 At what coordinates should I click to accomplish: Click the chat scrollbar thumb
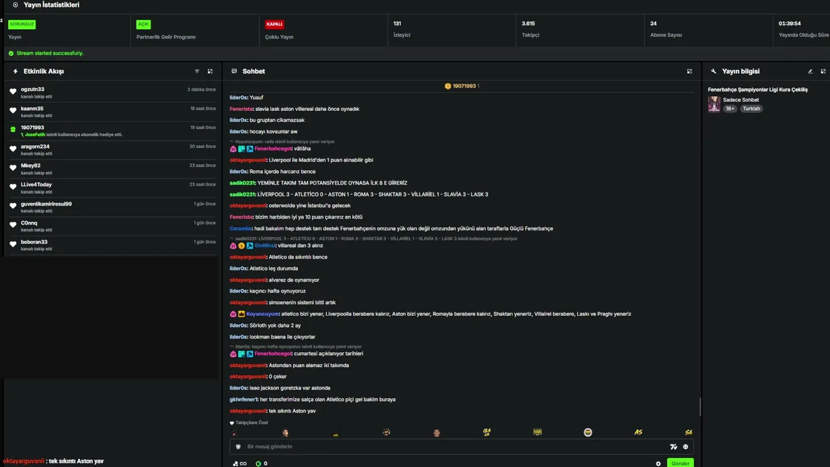(x=700, y=407)
